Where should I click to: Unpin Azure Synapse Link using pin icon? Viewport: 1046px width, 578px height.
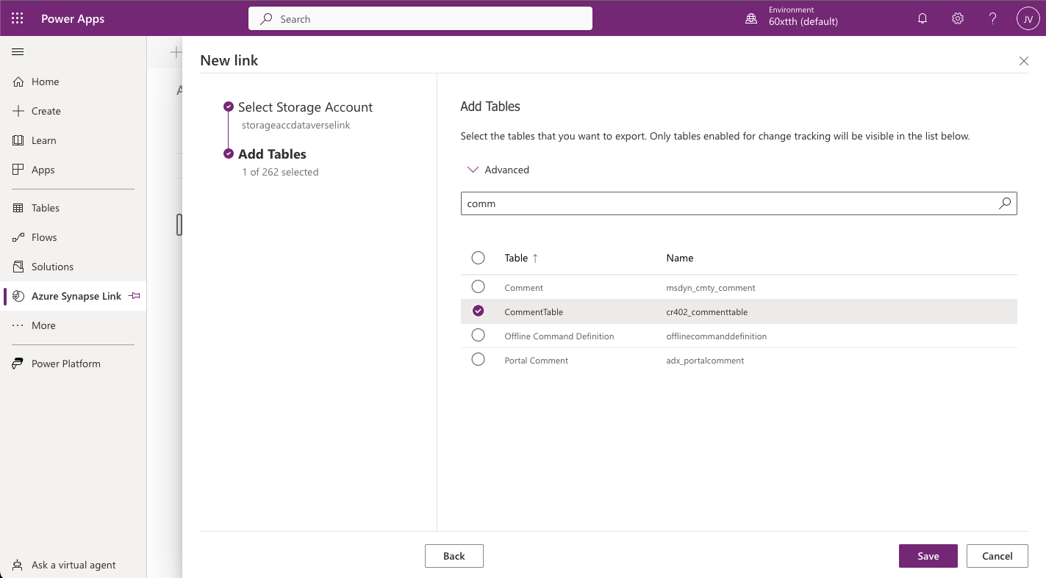(134, 296)
